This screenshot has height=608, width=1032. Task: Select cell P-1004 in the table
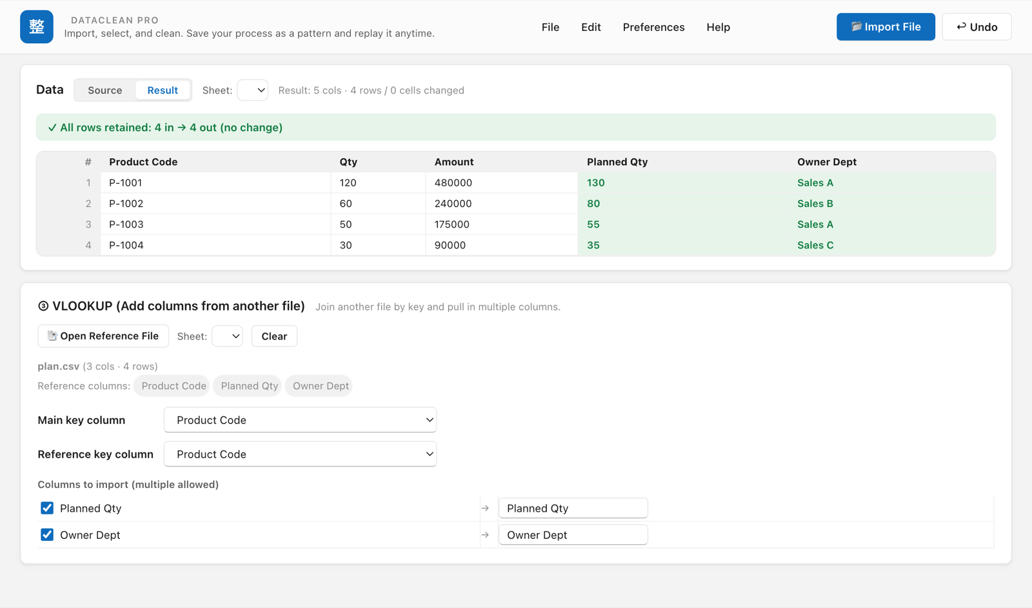(215, 245)
